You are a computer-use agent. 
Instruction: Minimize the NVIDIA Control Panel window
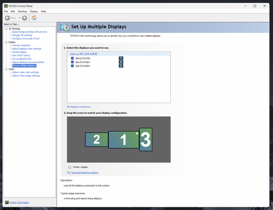pyautogui.click(x=245, y=6)
